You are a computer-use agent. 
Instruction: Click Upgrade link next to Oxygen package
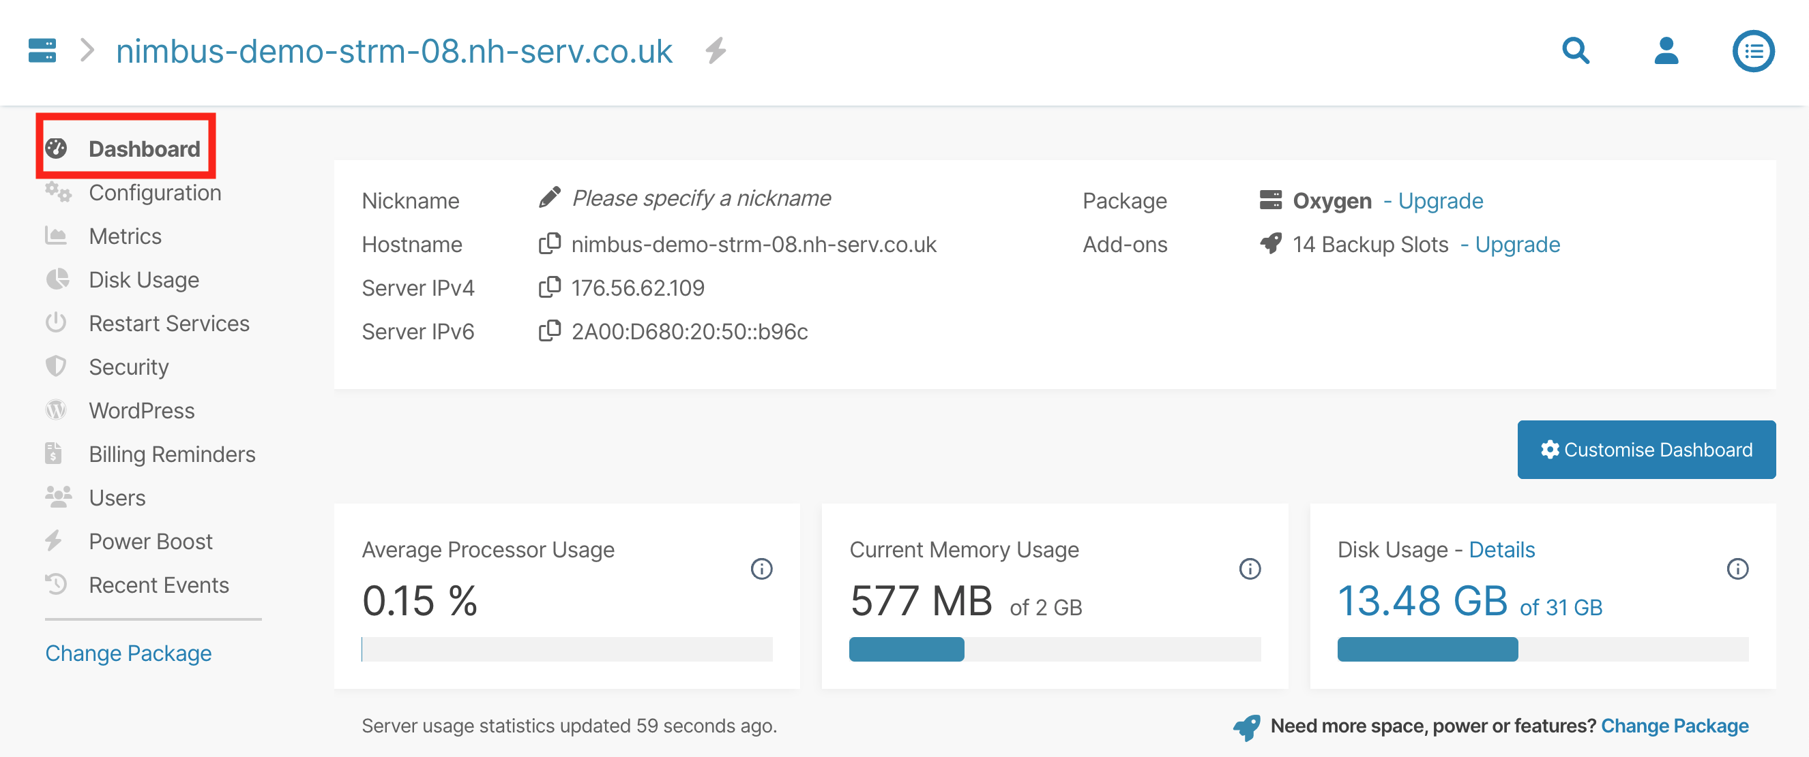point(1441,200)
